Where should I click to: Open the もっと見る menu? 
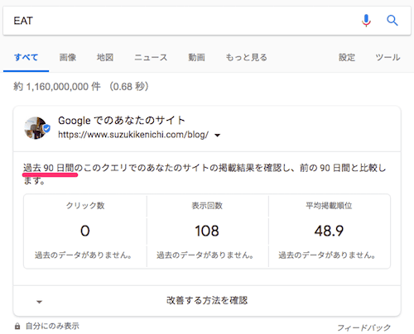pos(247,57)
